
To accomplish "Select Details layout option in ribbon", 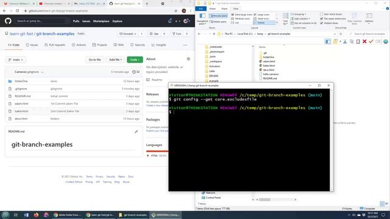I will [x=264, y=23].
